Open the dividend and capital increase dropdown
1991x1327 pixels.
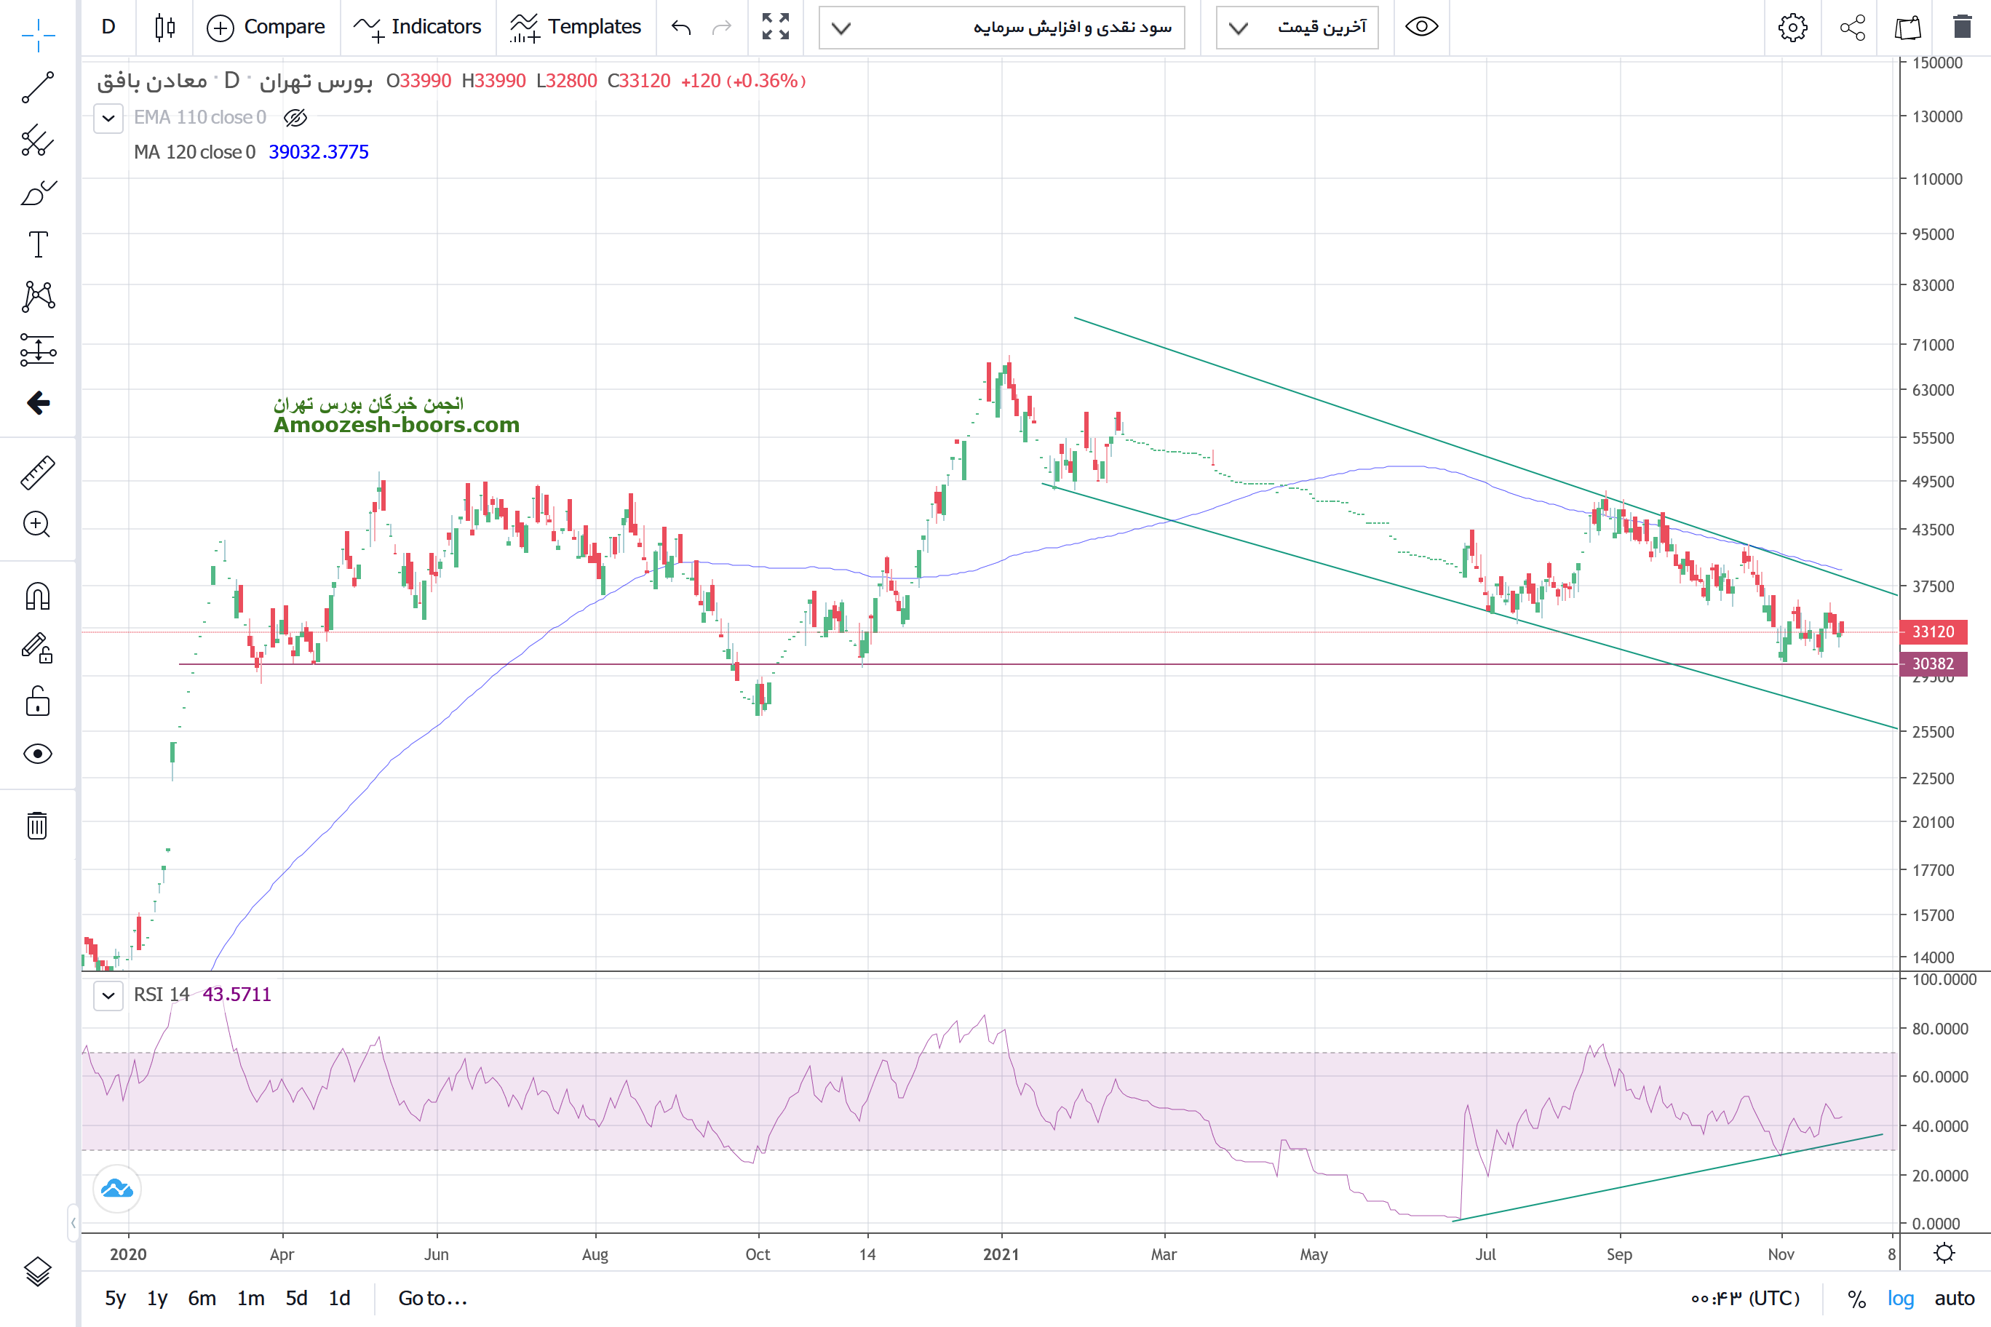[1001, 27]
